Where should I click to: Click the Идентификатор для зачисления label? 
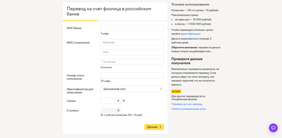click(x=80, y=91)
